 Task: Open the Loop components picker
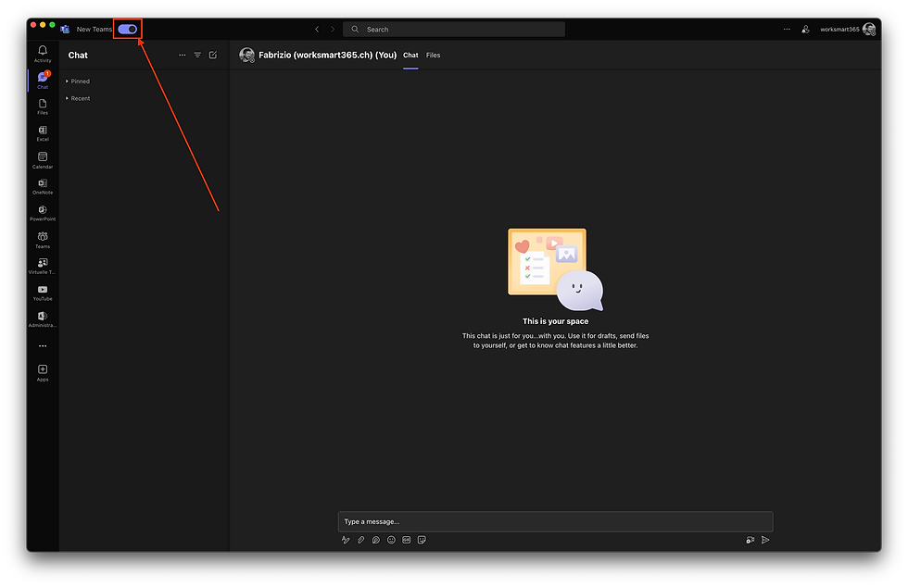coord(376,540)
